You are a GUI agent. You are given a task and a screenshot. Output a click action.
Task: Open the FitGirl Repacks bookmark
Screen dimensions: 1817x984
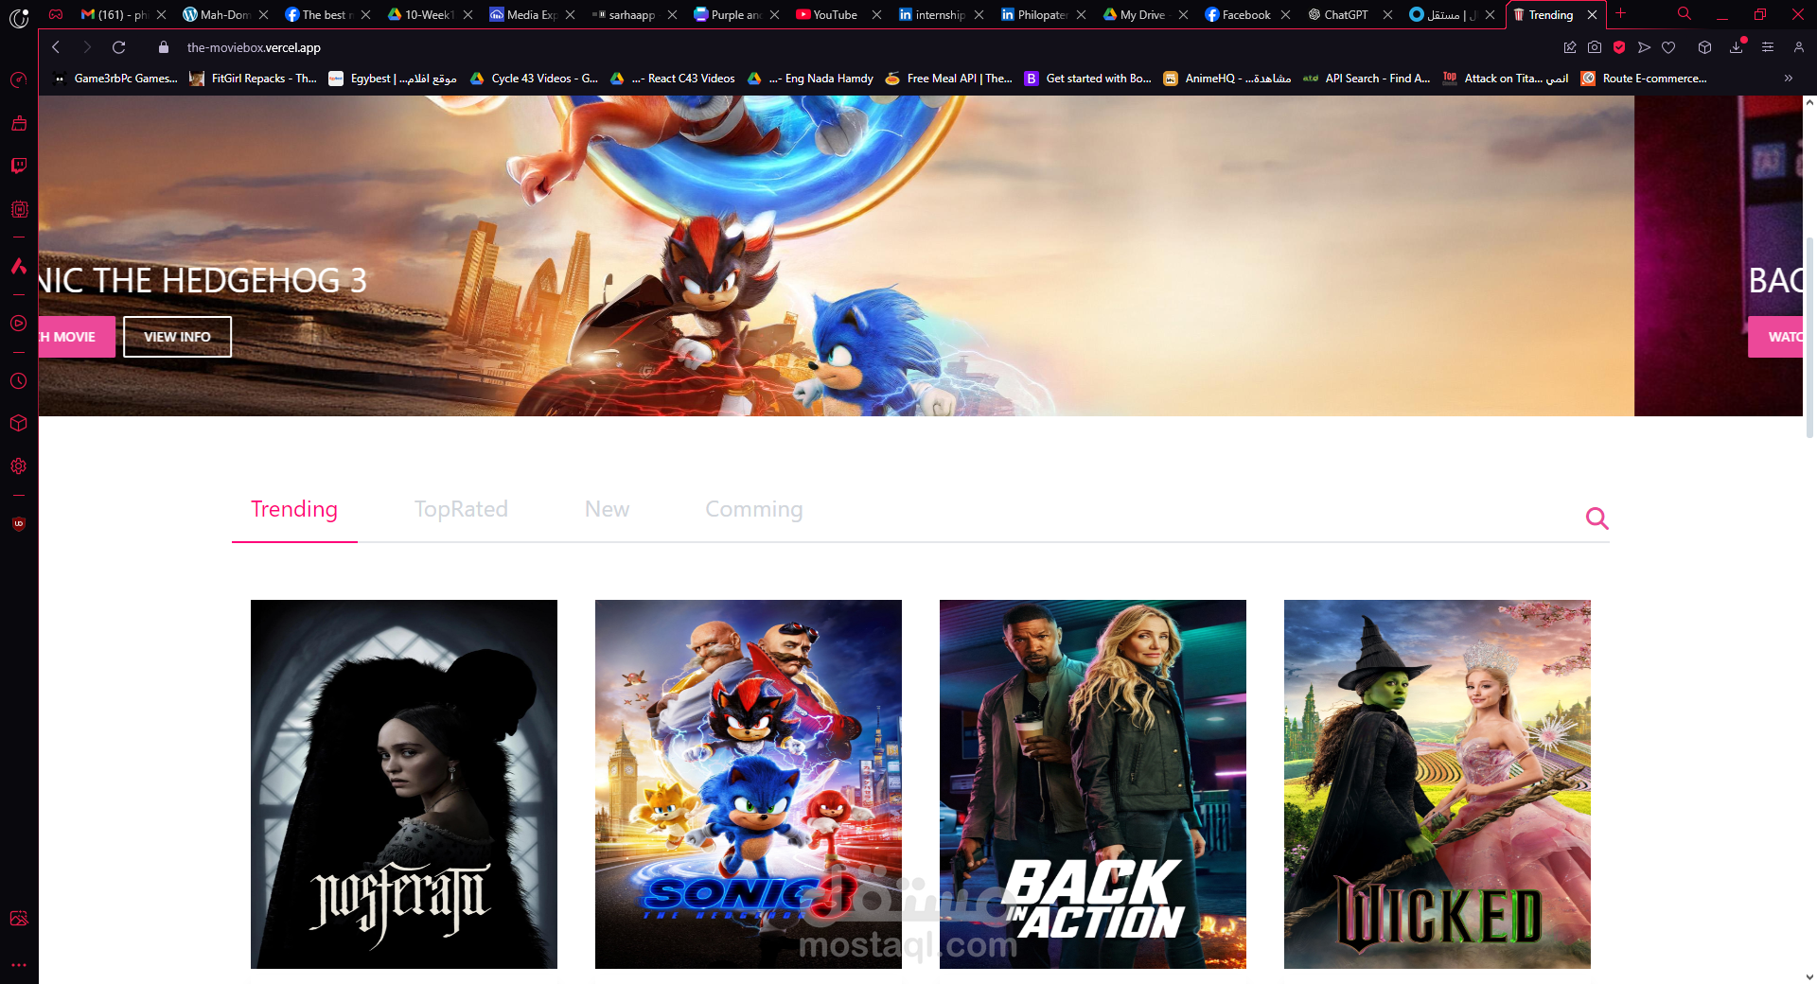253,79
